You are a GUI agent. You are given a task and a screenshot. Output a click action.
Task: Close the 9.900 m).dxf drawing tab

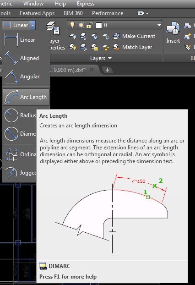(x=92, y=70)
